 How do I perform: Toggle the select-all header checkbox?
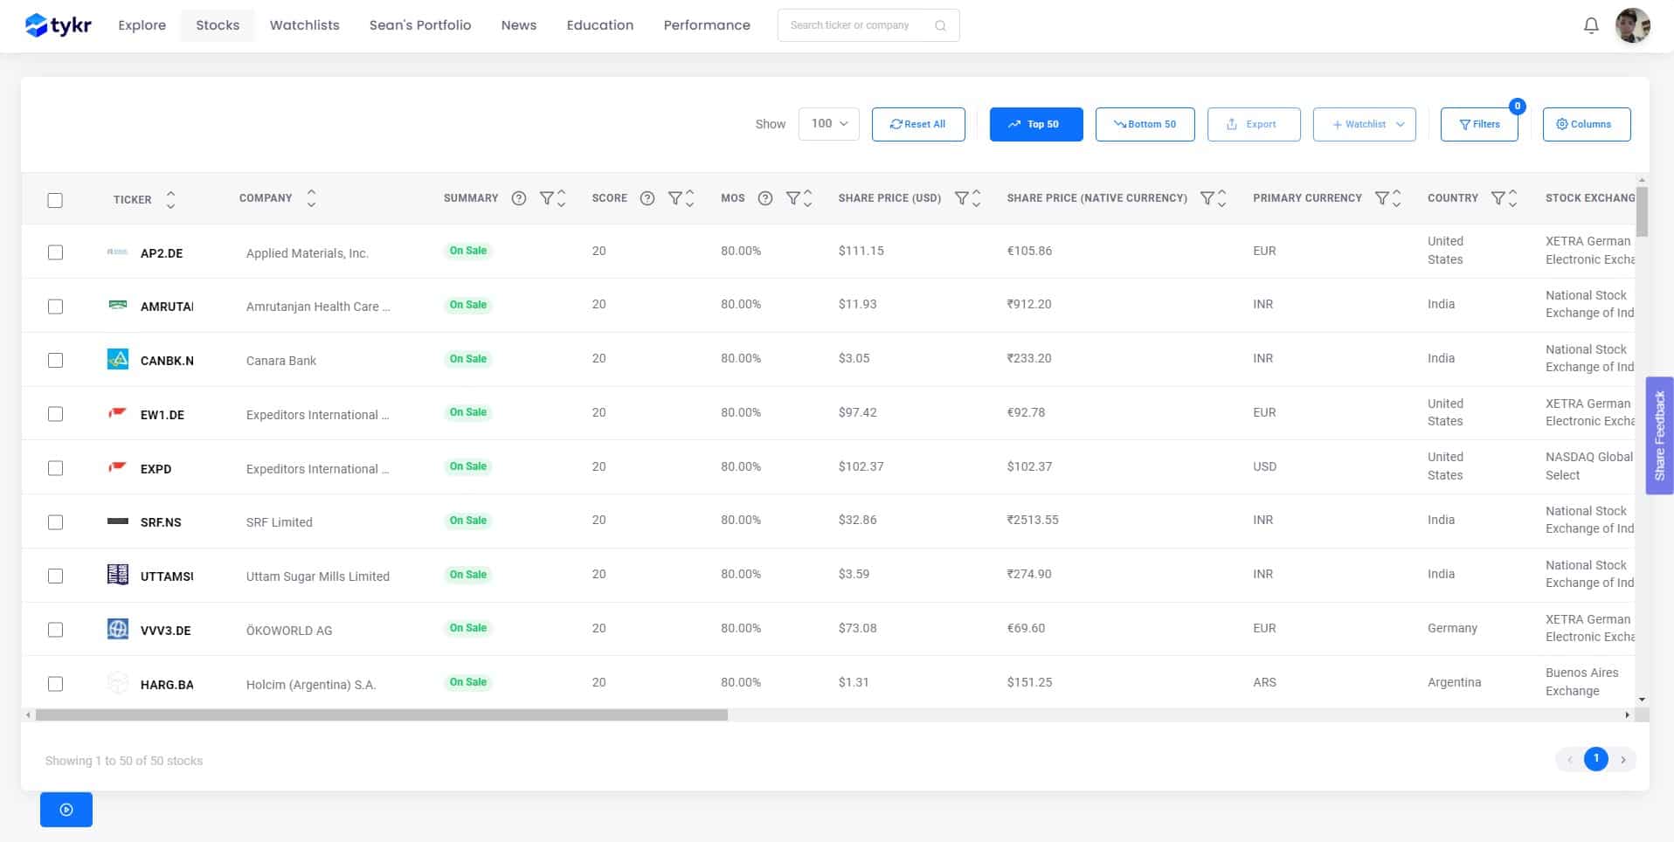(x=55, y=200)
